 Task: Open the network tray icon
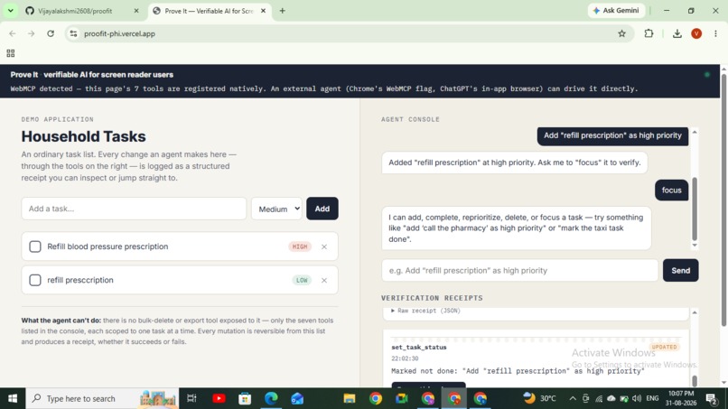click(x=599, y=398)
